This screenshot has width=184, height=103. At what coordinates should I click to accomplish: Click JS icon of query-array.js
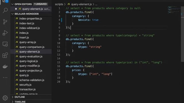coord(17,42)
